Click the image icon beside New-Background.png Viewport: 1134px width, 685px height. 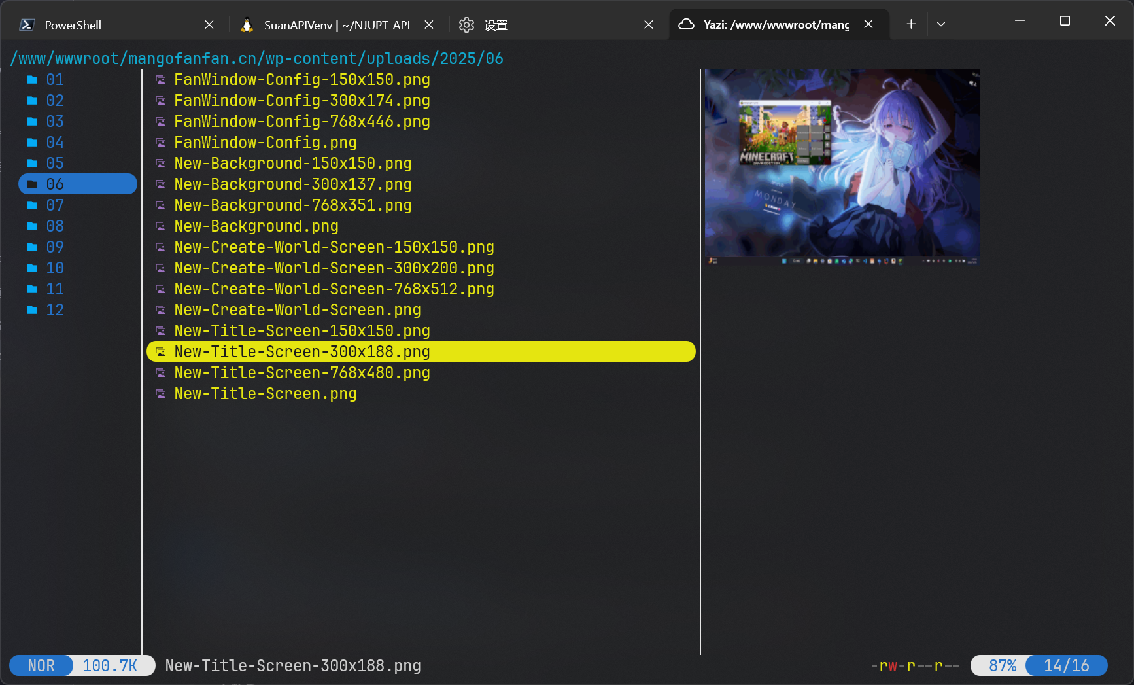point(160,226)
